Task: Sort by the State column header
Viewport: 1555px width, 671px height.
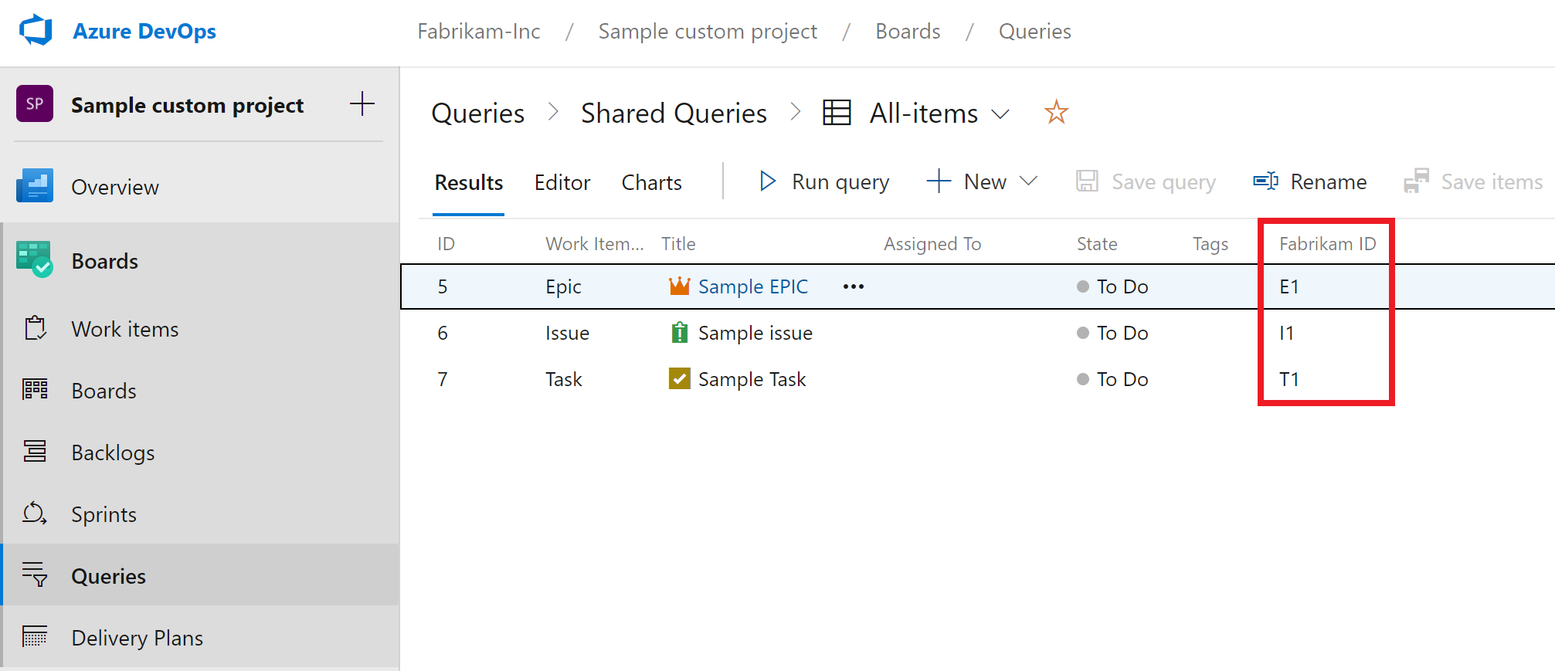Action: pos(1097,244)
